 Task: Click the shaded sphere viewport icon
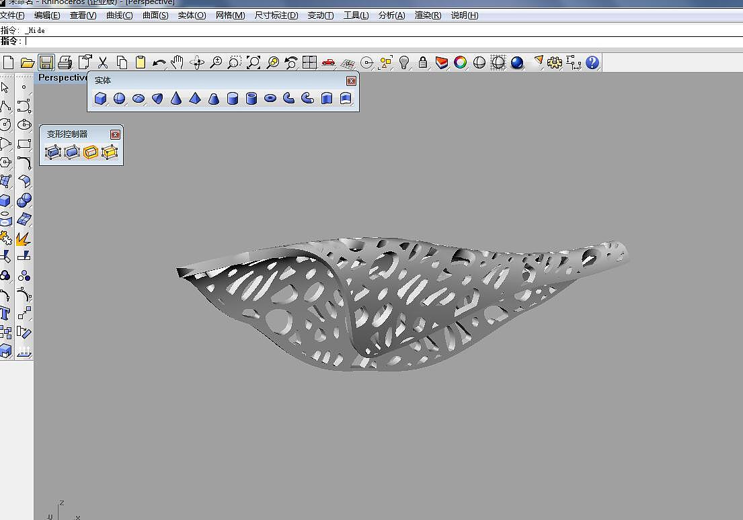point(479,62)
